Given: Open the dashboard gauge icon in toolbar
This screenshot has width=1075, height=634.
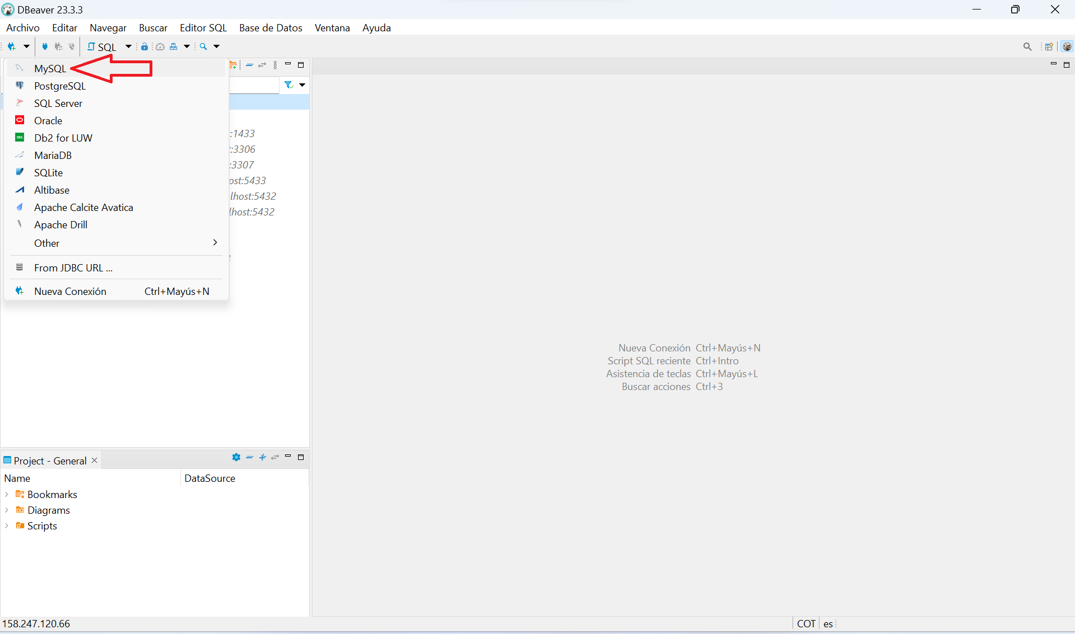Looking at the screenshot, I should pos(160,46).
